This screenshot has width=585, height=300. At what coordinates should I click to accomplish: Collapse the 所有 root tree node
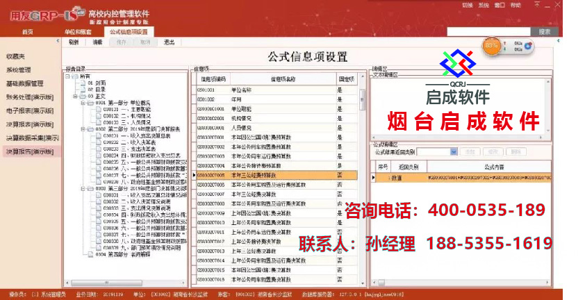67,76
